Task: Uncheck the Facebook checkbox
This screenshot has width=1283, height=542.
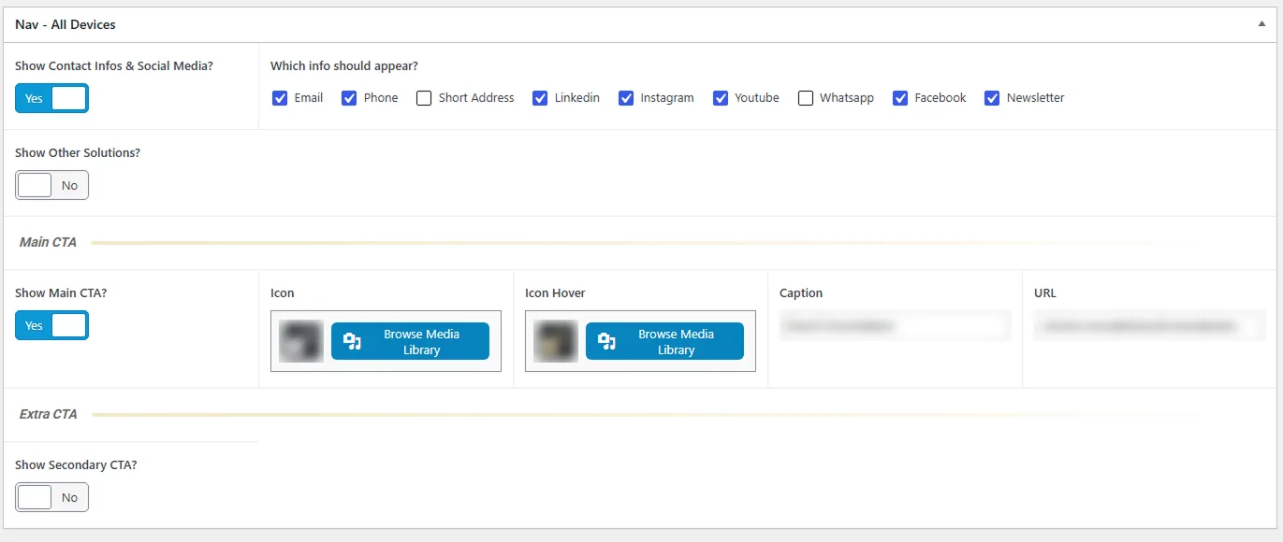Action: click(x=900, y=98)
